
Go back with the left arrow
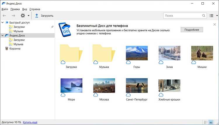pos(4,16)
